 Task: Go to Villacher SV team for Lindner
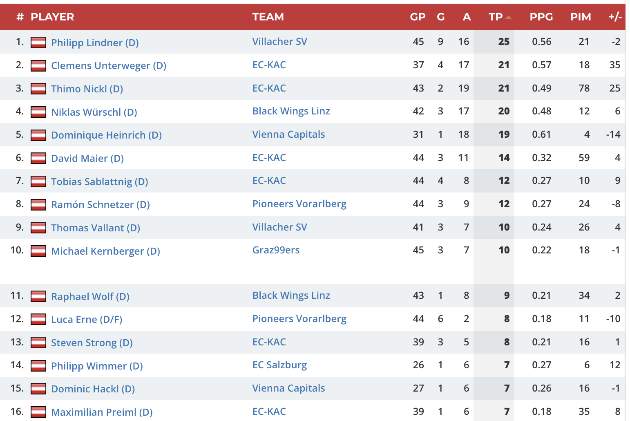[x=279, y=42]
